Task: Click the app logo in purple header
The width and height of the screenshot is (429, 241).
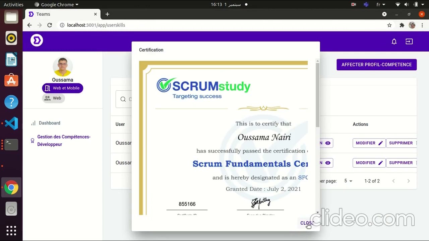Action: click(x=37, y=41)
